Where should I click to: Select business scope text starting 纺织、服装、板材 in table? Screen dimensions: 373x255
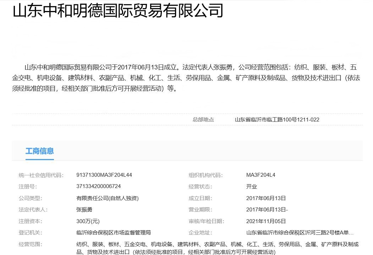coord(218,248)
